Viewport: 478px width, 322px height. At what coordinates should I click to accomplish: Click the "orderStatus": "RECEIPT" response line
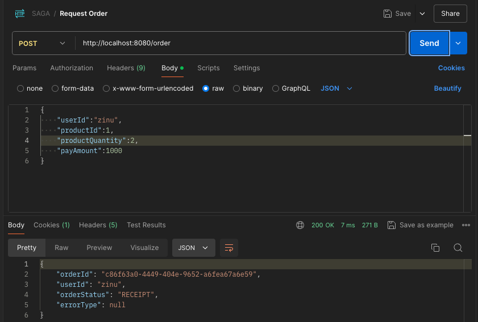(107, 295)
